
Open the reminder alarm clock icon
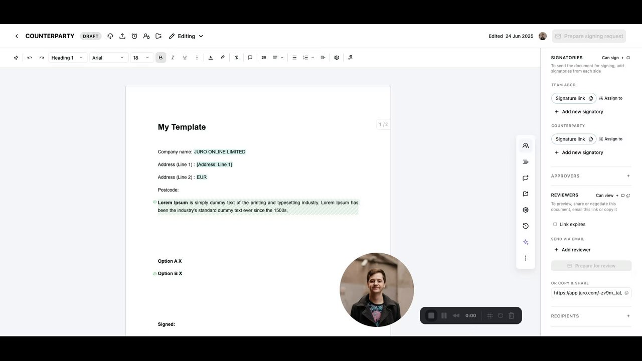click(134, 36)
